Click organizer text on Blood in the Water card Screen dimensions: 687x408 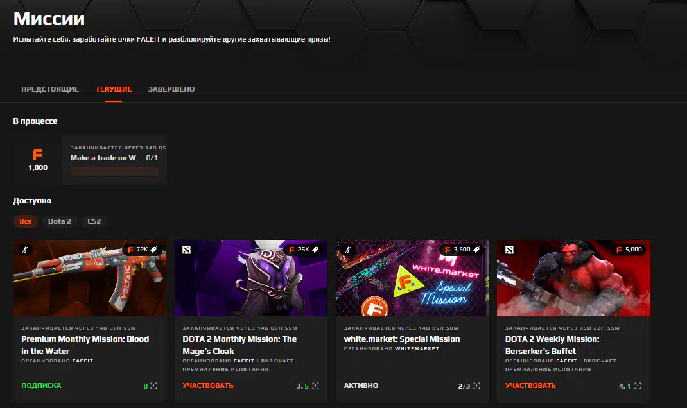click(57, 361)
